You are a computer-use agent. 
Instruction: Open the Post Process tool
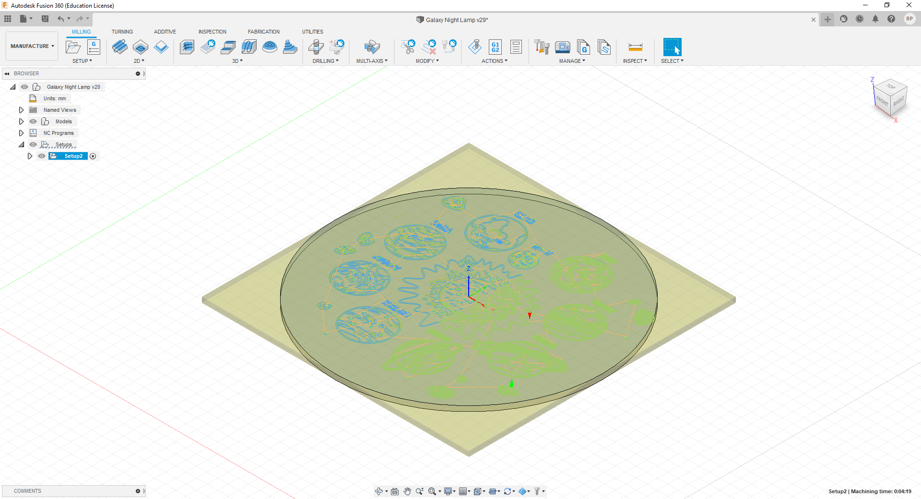click(x=495, y=47)
